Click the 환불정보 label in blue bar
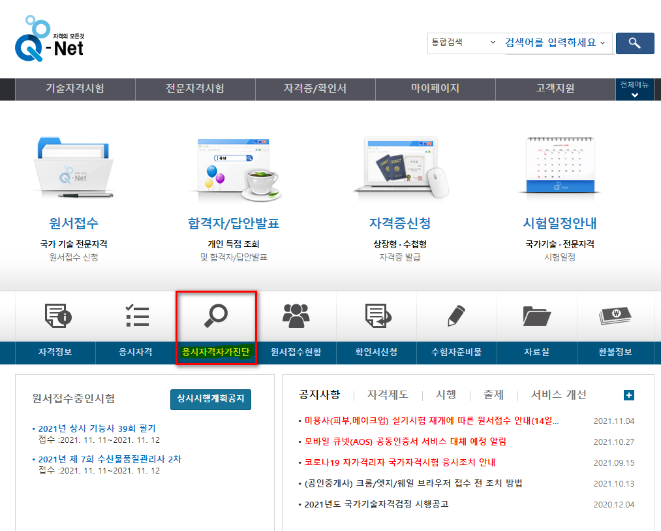 tap(615, 352)
